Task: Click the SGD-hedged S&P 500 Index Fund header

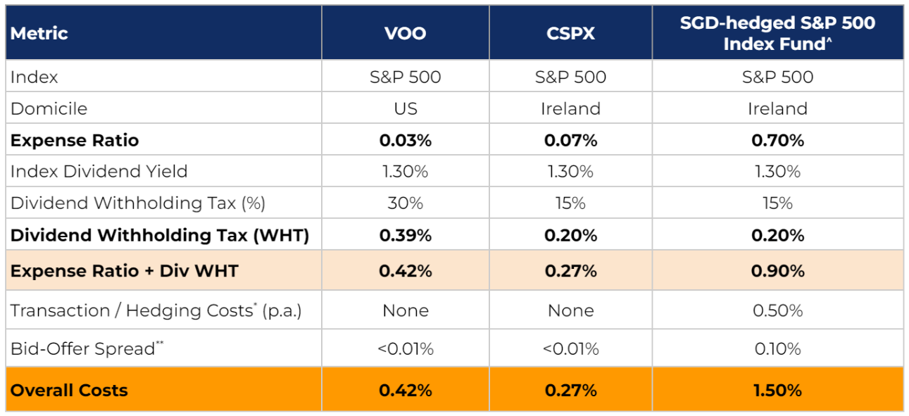Action: pos(777,33)
